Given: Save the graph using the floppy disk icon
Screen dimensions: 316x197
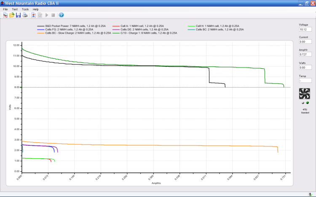Looking at the screenshot, I should pos(18,15).
